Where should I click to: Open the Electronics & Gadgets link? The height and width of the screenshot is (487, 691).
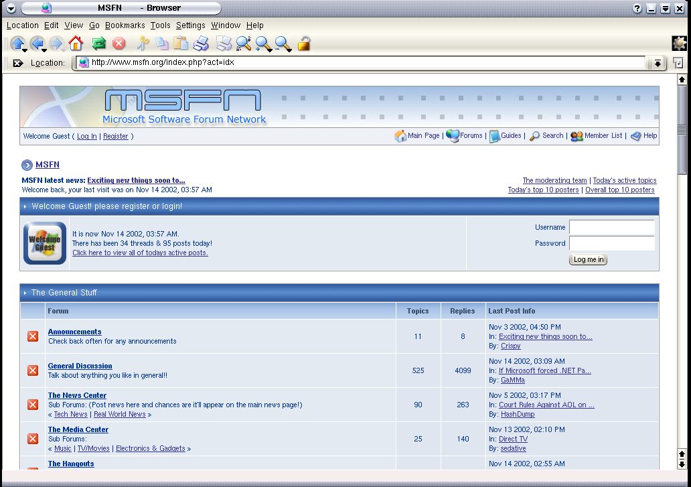pos(150,448)
